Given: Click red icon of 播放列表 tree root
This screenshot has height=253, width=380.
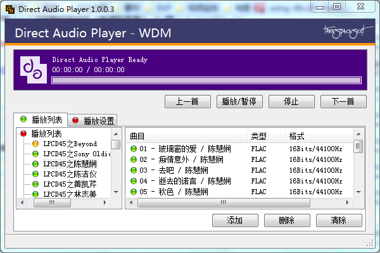Looking at the screenshot, I should point(23,133).
